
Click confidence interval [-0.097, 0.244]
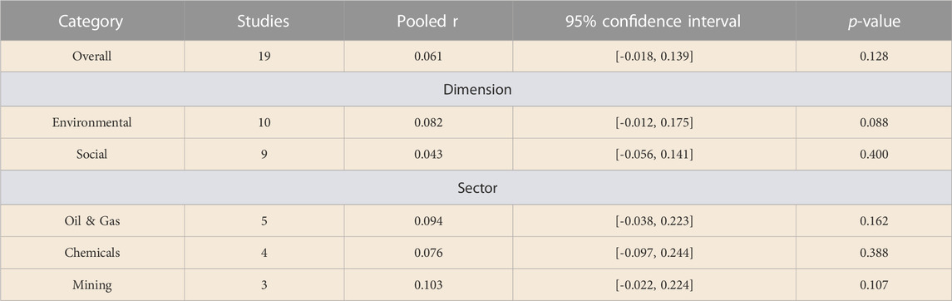[654, 253]
